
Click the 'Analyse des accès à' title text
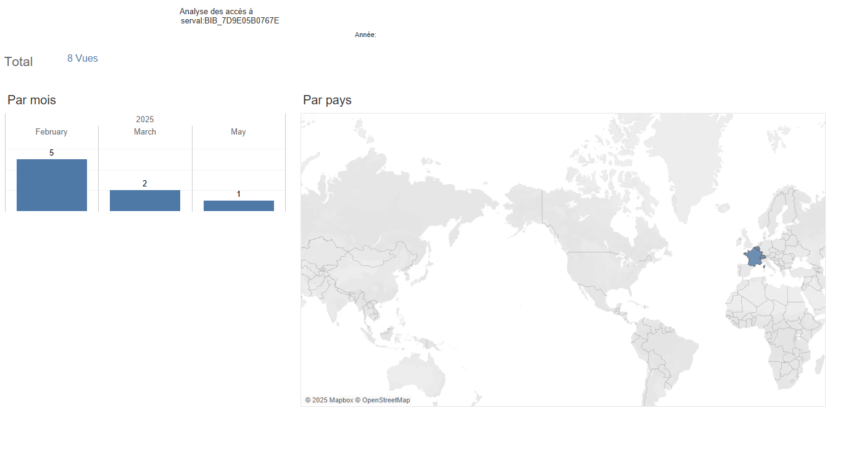pyautogui.click(x=216, y=12)
